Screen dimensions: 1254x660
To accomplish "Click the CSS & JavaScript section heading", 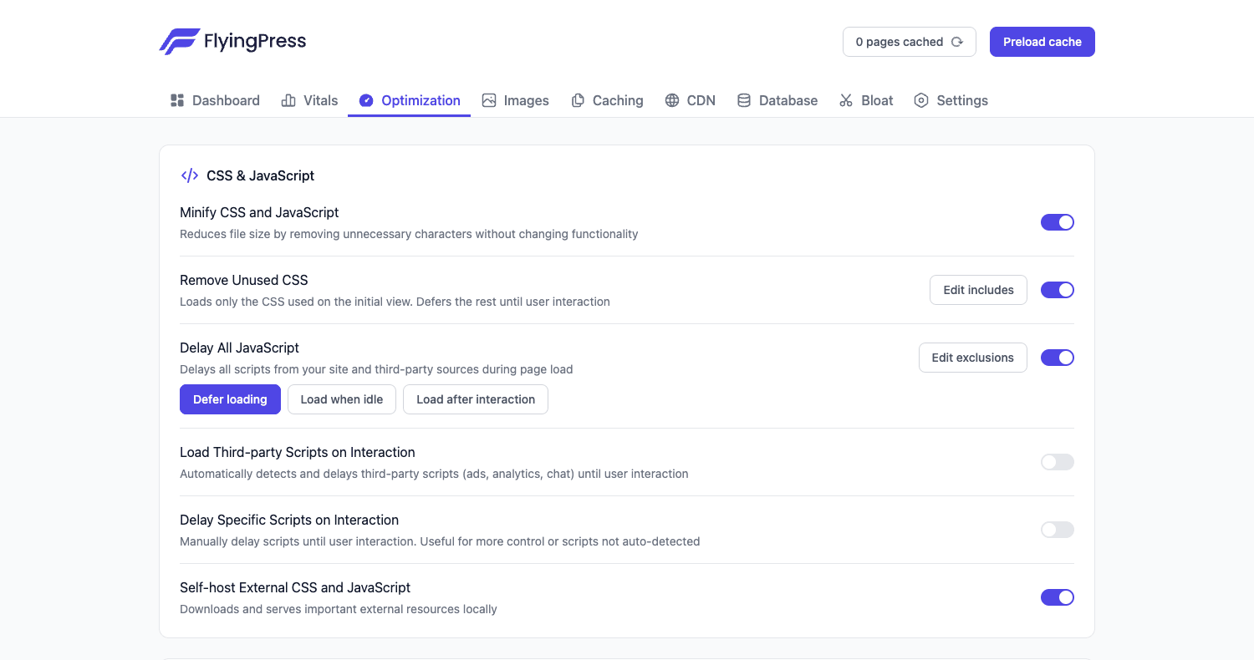I will pyautogui.click(x=261, y=175).
